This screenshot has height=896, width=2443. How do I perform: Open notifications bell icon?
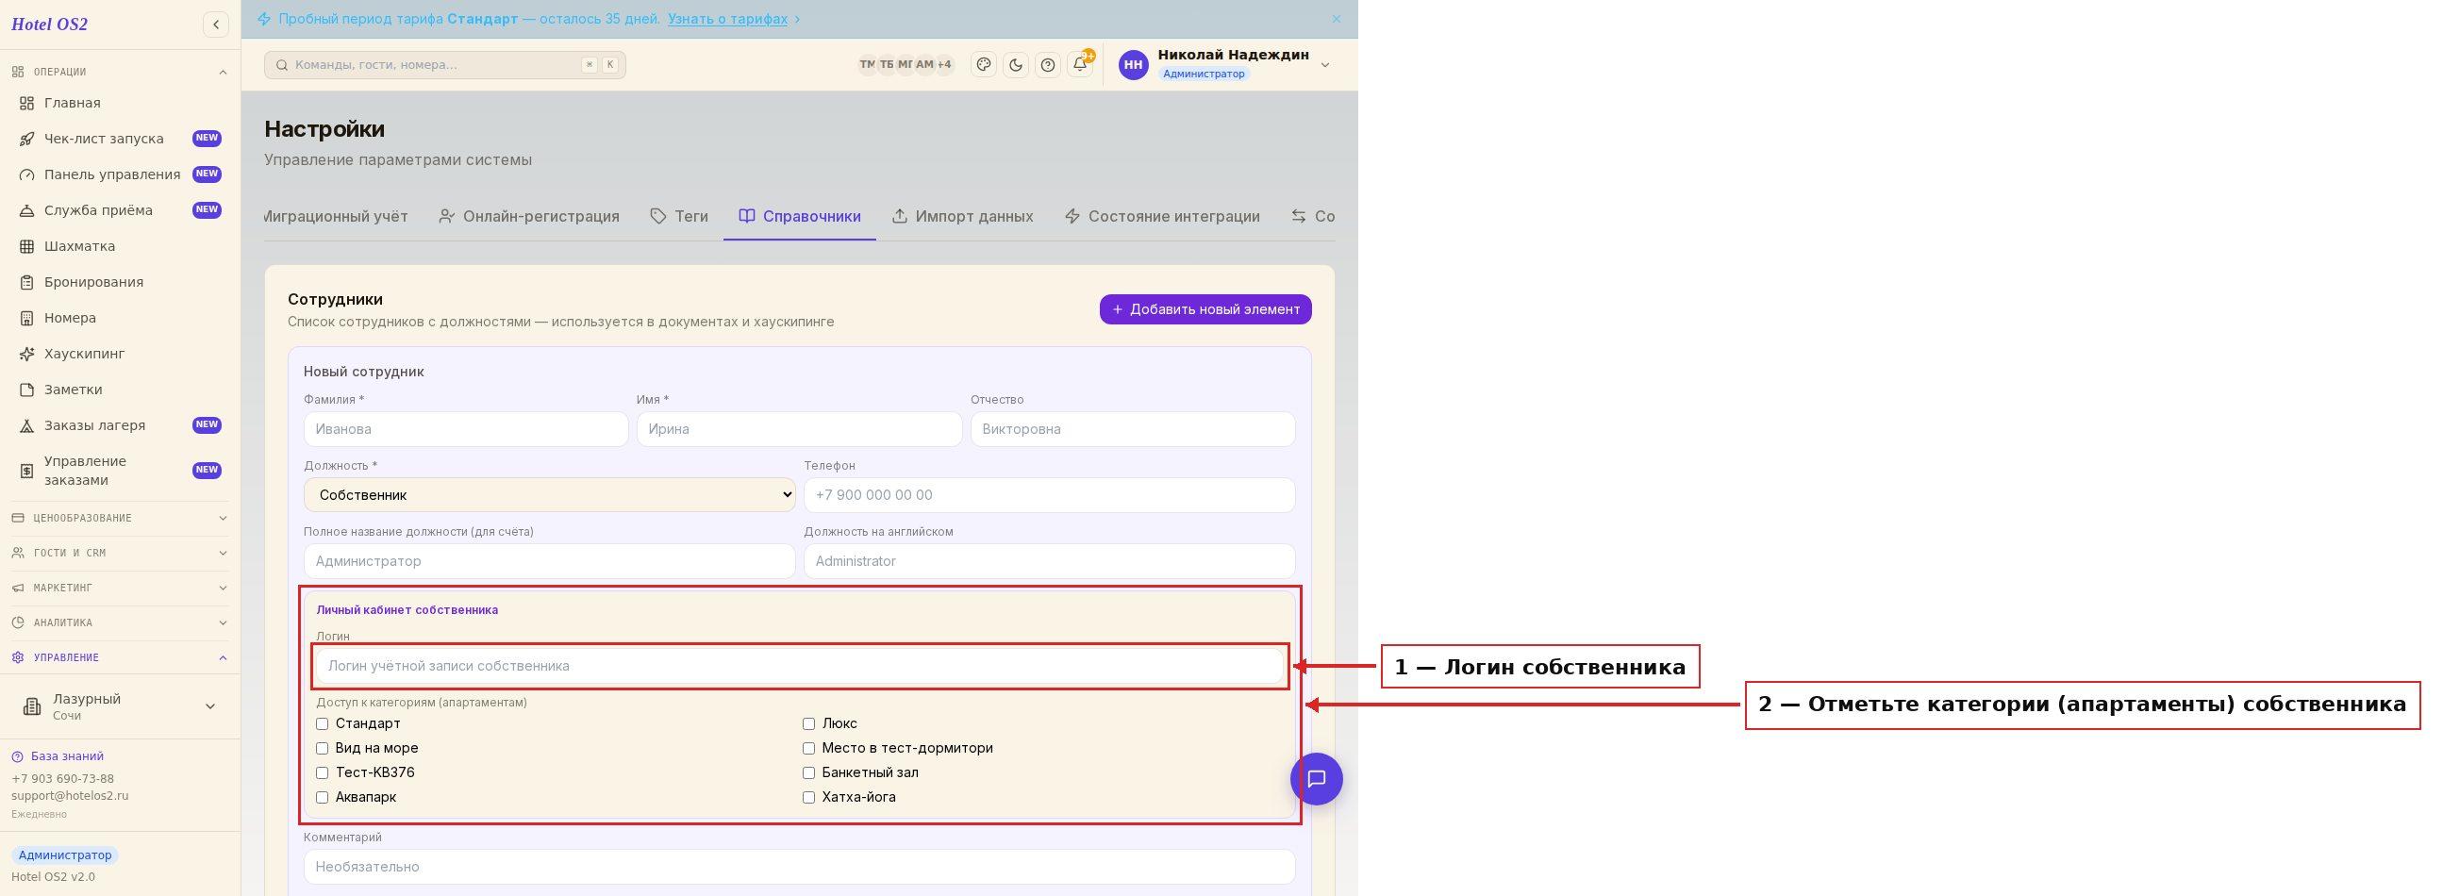(1080, 64)
